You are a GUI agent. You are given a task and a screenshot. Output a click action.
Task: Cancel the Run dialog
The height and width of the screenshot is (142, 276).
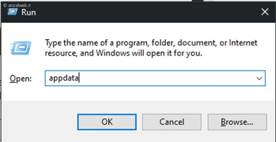click(172, 122)
